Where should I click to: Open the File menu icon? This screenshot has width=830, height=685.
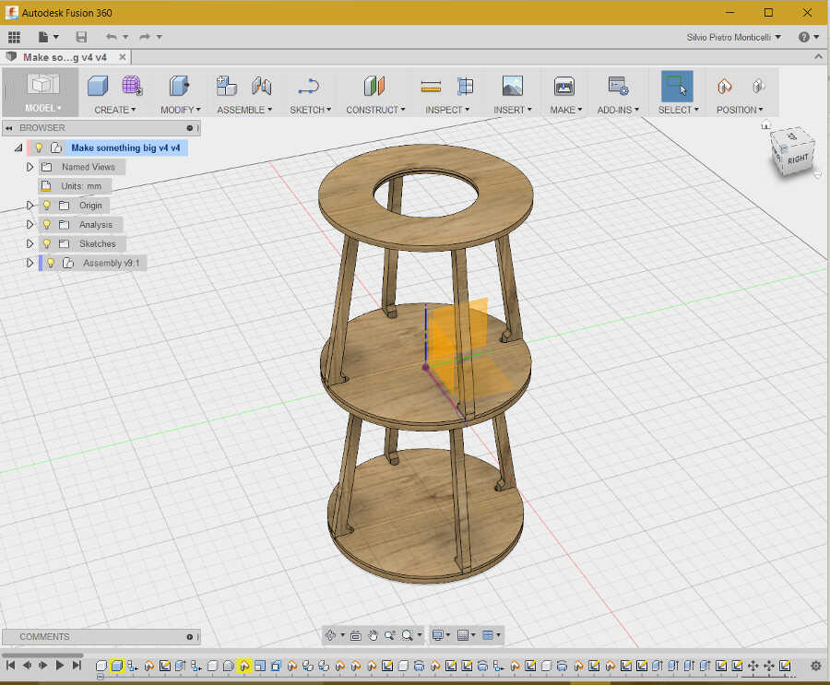tap(48, 37)
